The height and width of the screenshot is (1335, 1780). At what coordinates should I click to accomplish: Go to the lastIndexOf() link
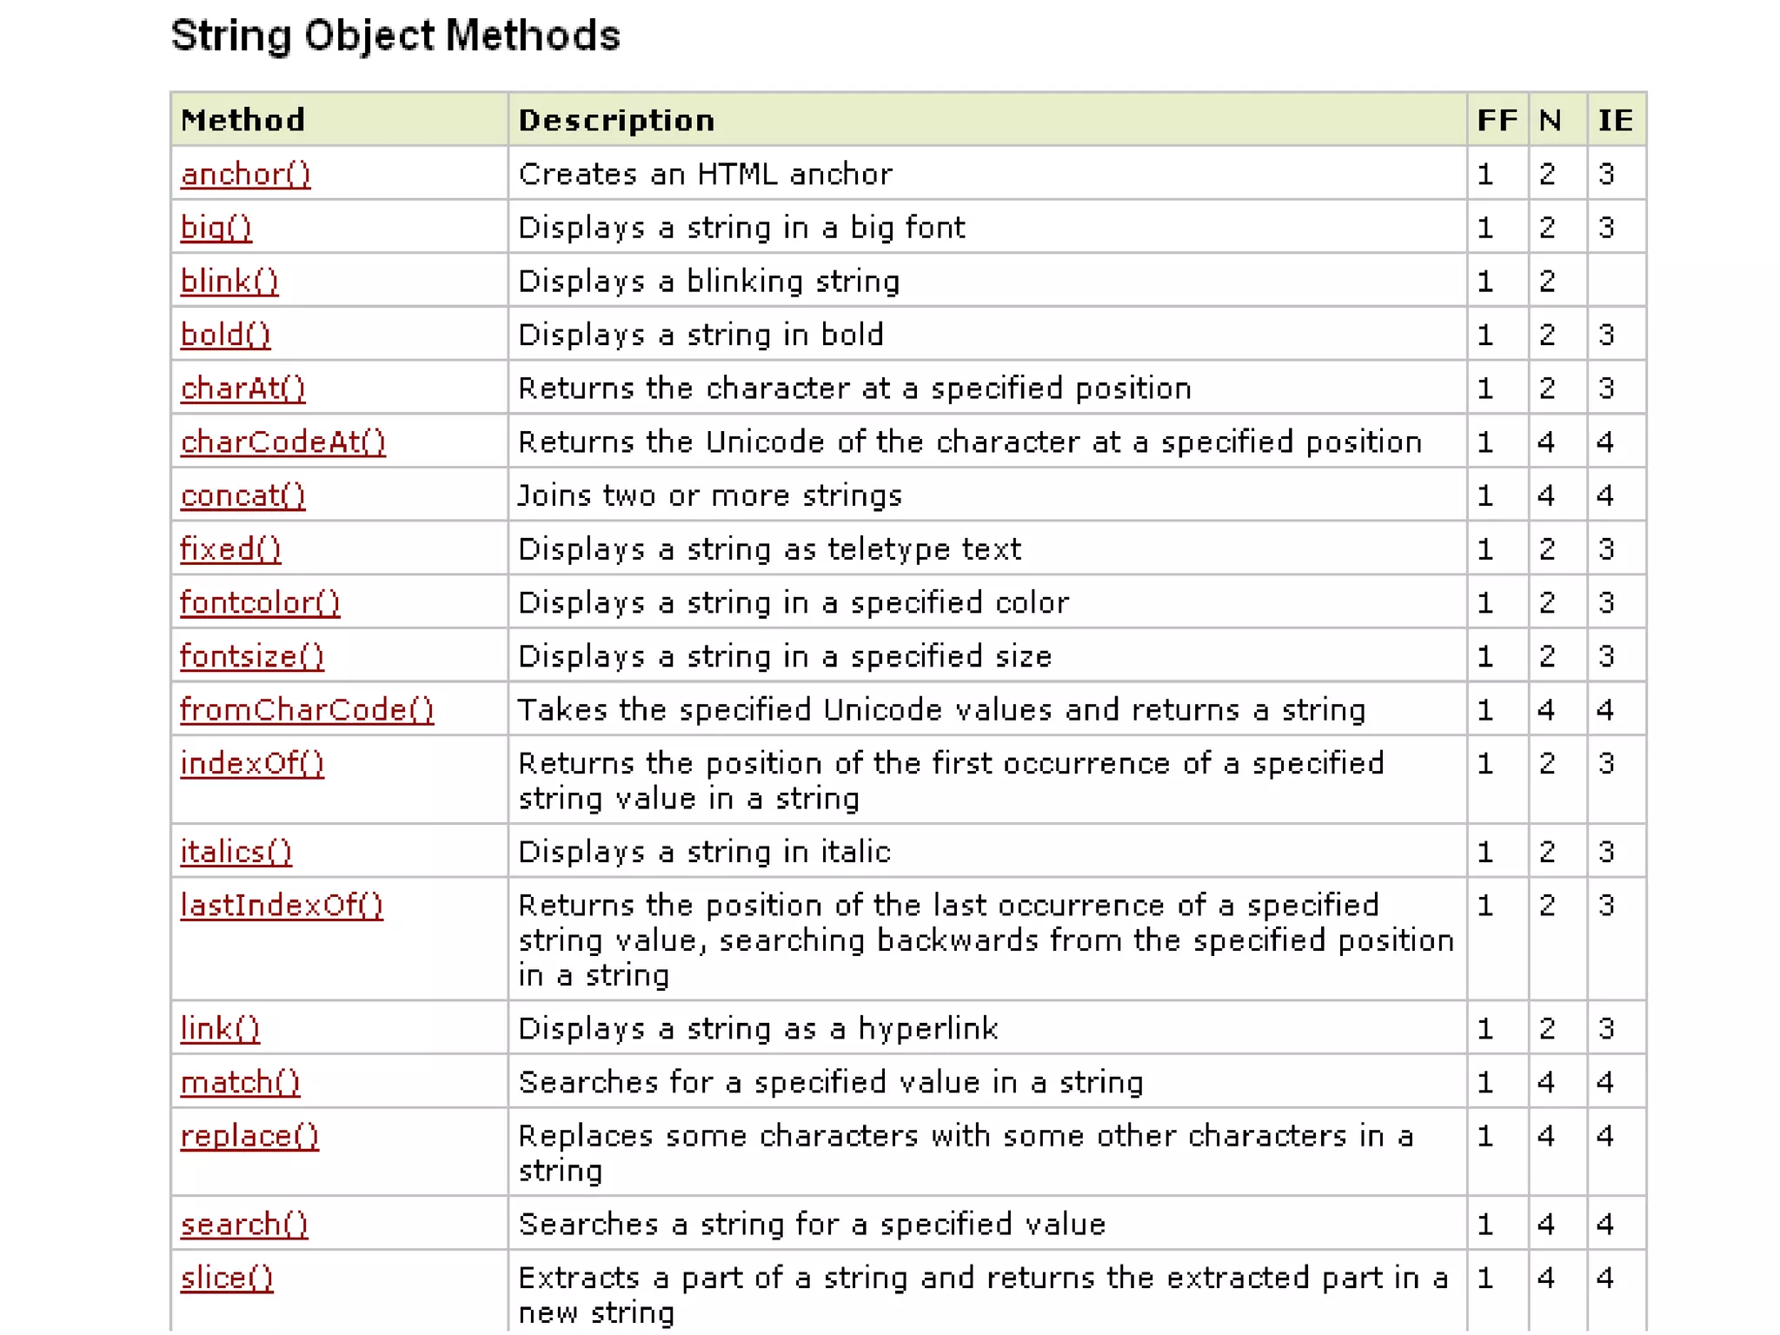click(x=282, y=907)
